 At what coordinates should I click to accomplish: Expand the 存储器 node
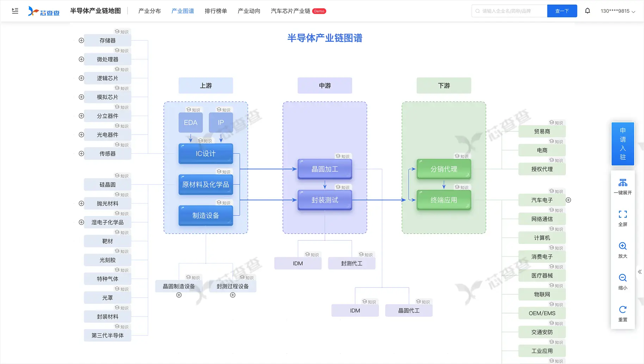pos(81,41)
